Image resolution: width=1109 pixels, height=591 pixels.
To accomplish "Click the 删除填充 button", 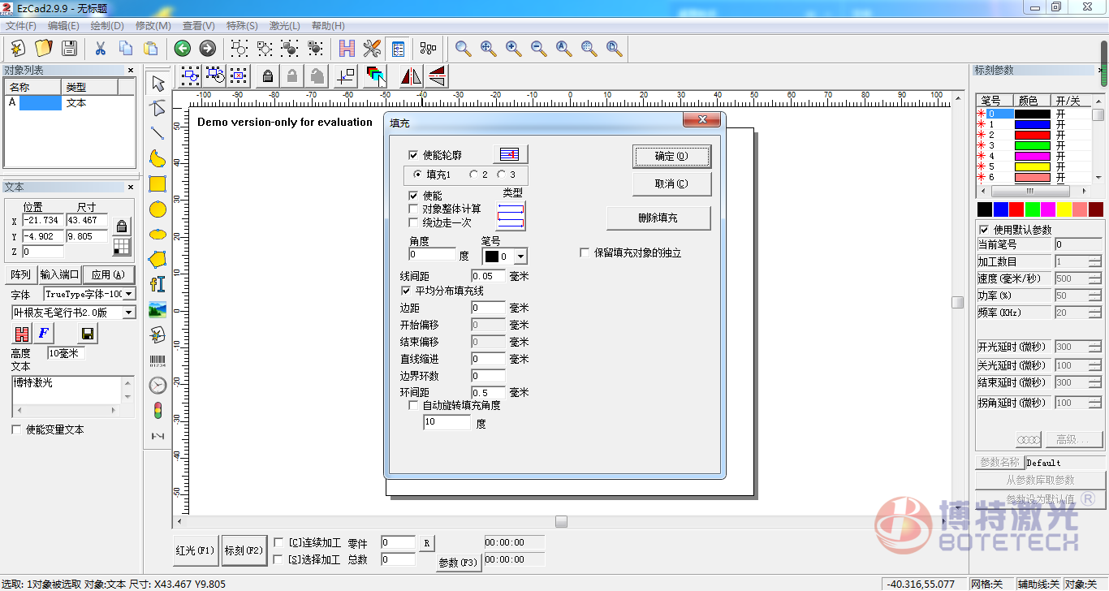I will 658,218.
